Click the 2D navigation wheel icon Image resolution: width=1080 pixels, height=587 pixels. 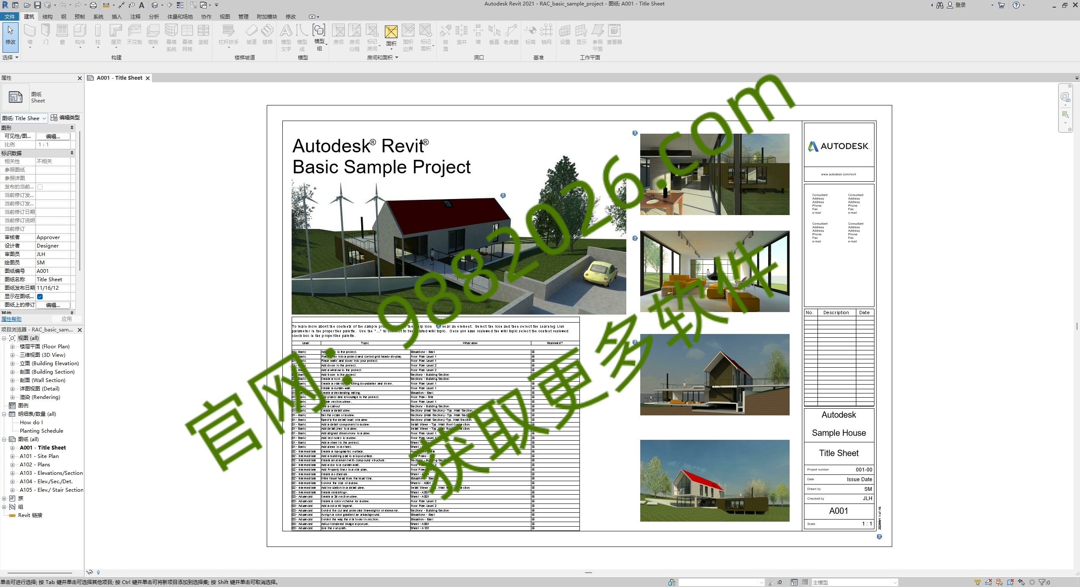click(x=1065, y=97)
